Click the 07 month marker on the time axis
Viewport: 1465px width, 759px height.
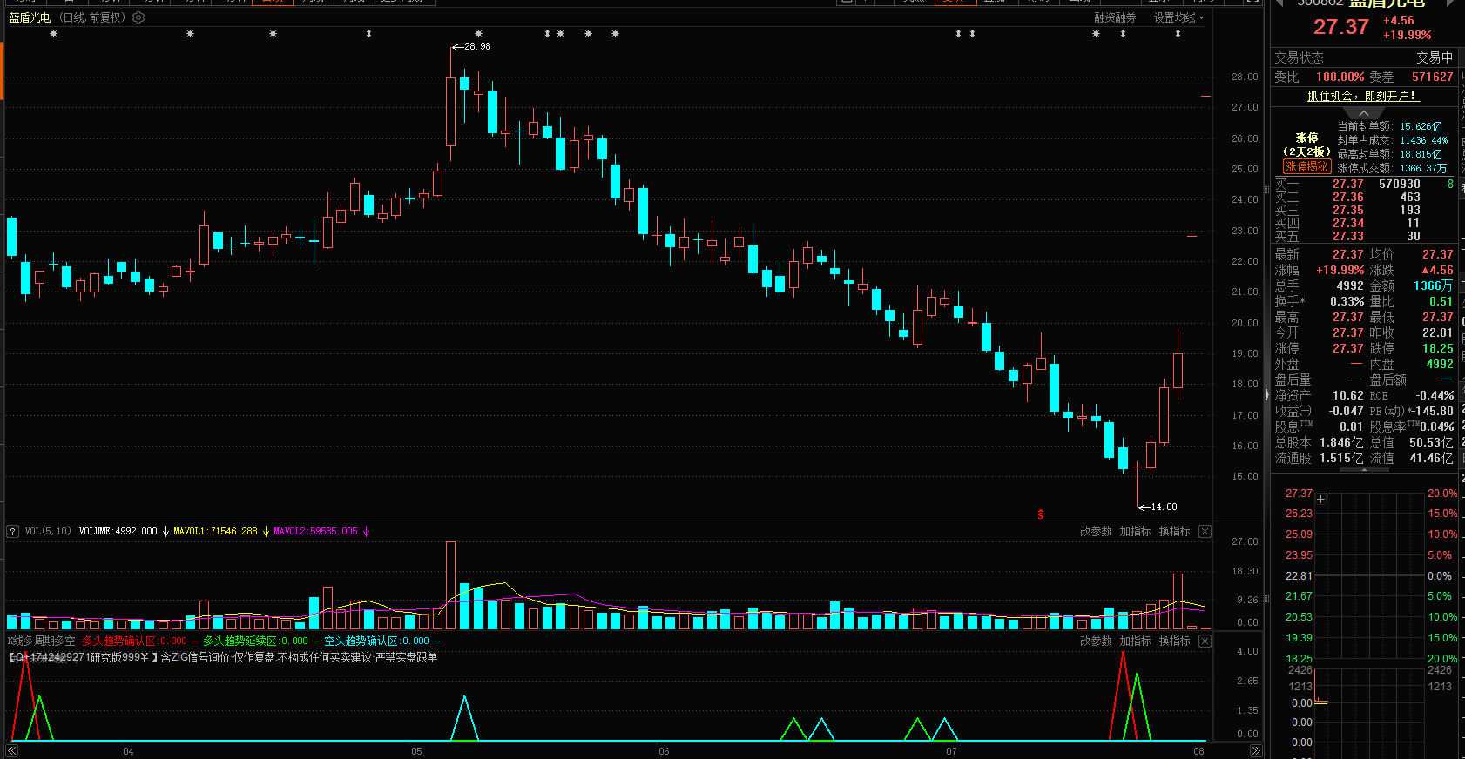coord(951,751)
